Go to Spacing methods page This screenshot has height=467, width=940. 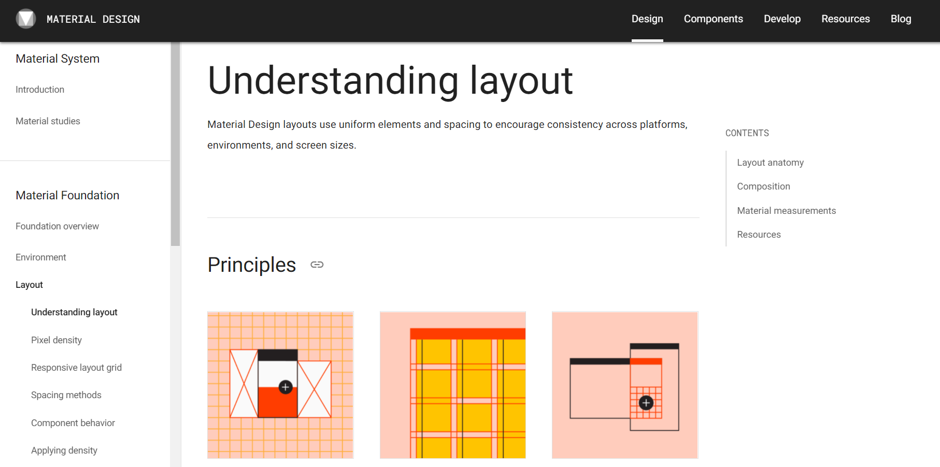pos(66,395)
